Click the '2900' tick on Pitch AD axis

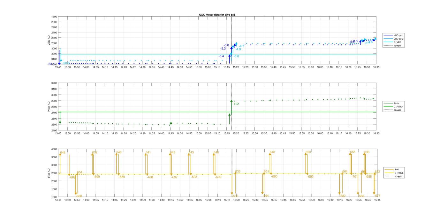54,101
